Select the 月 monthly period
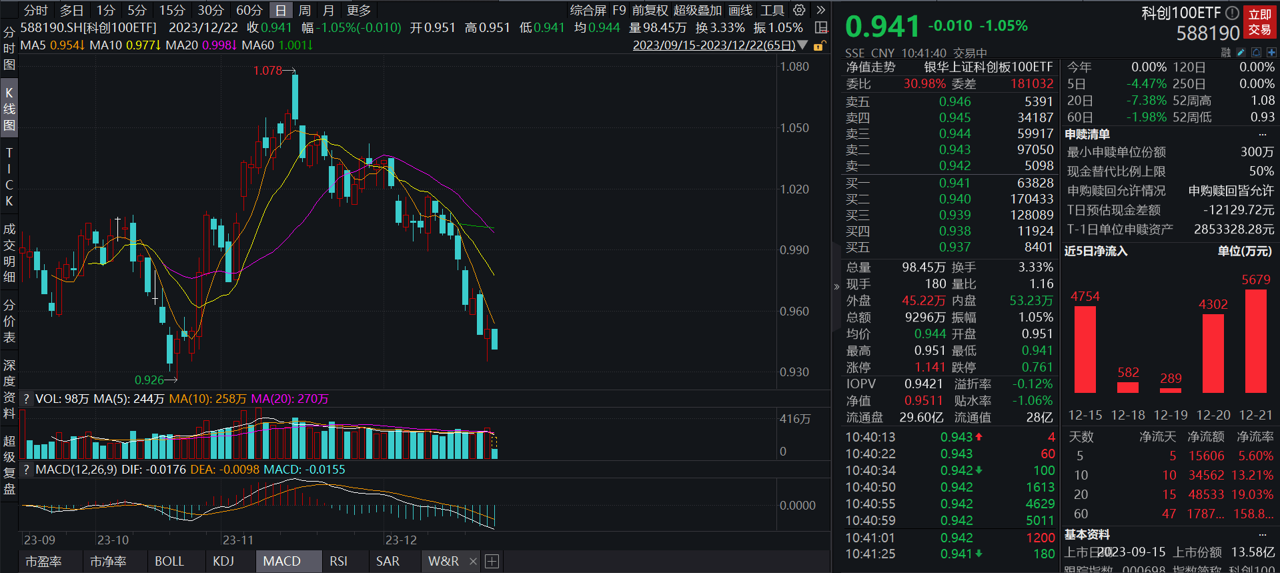Screen dimensions: 1280x573 [x=328, y=10]
